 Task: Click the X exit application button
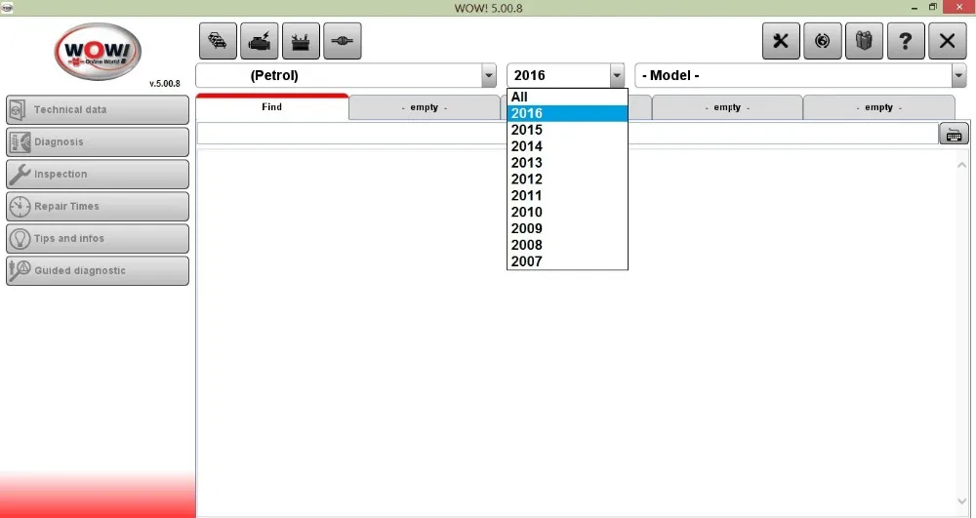tap(947, 41)
